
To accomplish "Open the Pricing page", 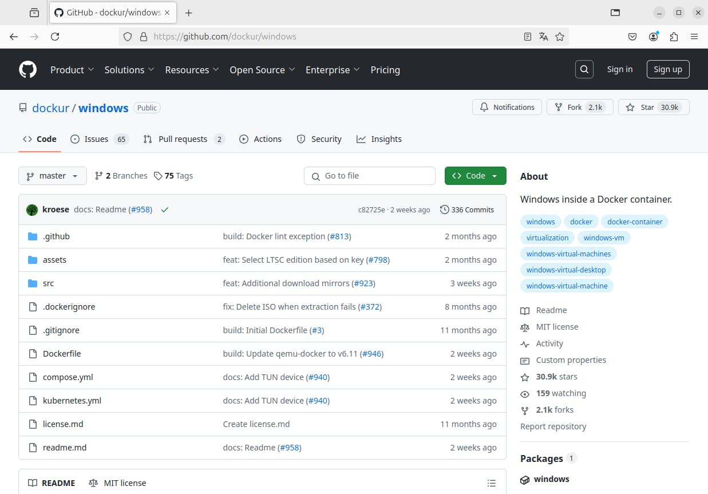I will [385, 69].
